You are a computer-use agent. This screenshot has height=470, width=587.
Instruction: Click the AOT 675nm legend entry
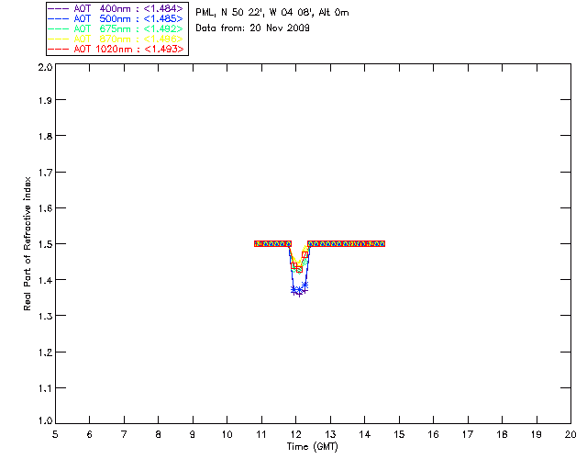tap(116, 28)
